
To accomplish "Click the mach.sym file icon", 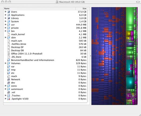I will point(9,41).
